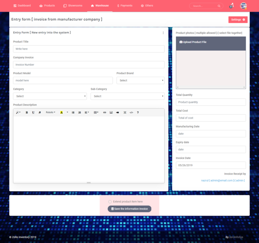Insert a link using the editor toolbar
This screenshot has width=259, height=243.
(x=105, y=113)
